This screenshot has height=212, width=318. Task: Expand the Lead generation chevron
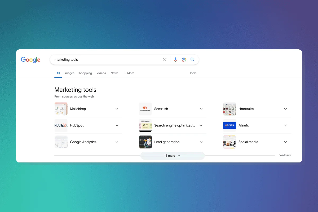[201, 142]
